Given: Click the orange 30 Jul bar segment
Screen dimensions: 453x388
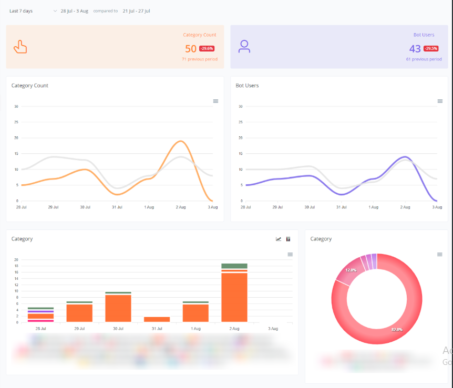Looking at the screenshot, I should [x=118, y=308].
